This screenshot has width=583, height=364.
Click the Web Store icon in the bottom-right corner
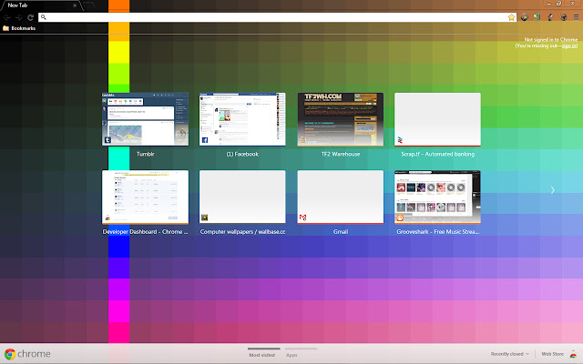(574, 353)
